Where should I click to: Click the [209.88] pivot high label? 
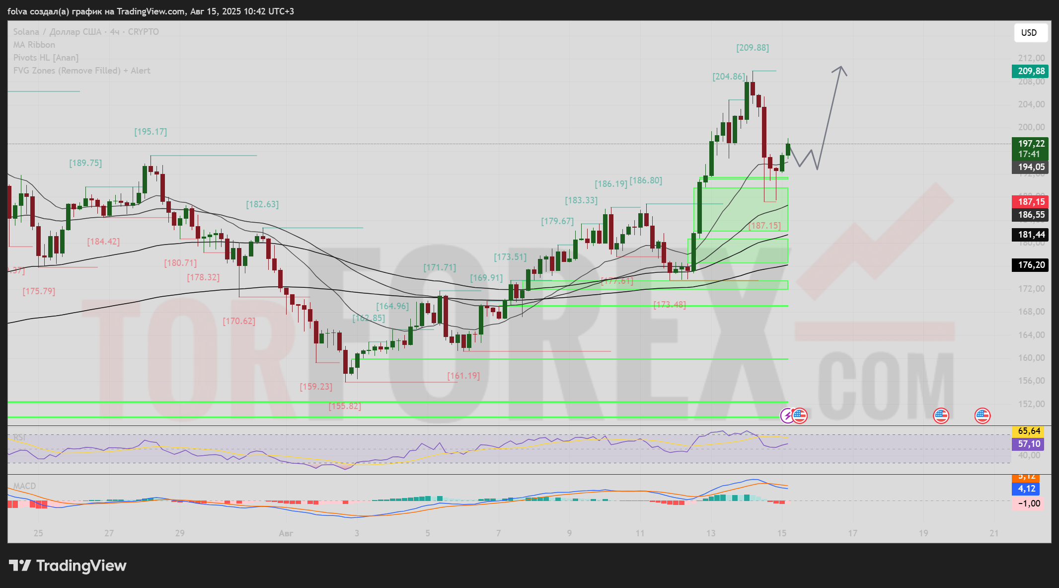[x=752, y=48]
